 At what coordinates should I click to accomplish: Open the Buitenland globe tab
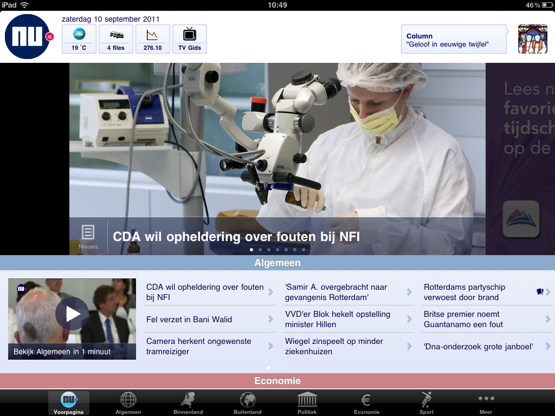(x=248, y=404)
